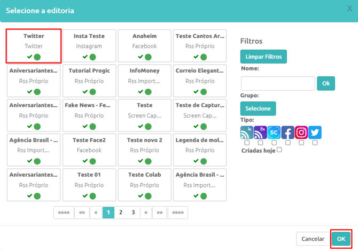This screenshot has width=358, height=251.
Task: Select the RSS Interno type icon
Action: (x=246, y=132)
